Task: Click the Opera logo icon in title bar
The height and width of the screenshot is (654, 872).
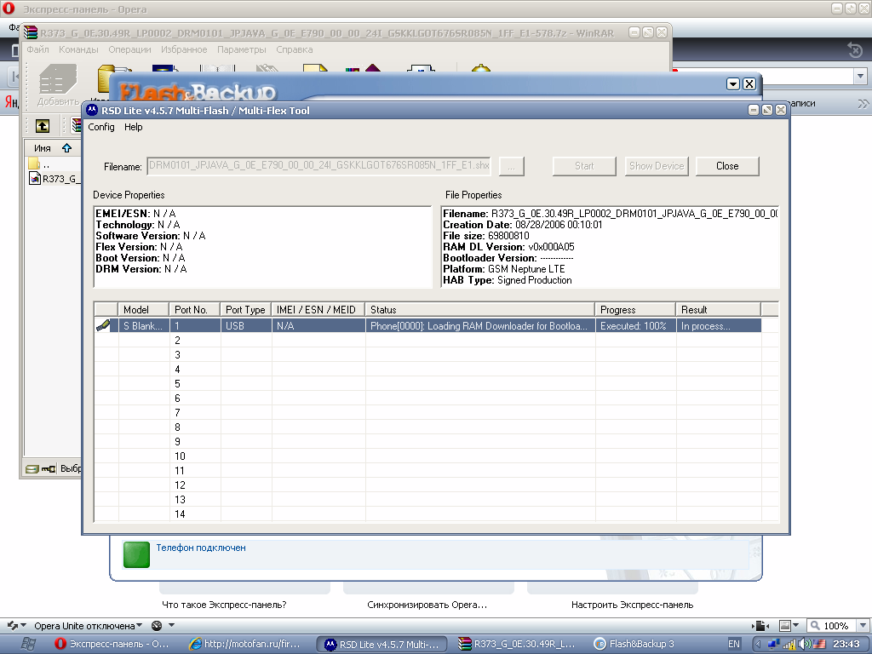Action: 9,9
